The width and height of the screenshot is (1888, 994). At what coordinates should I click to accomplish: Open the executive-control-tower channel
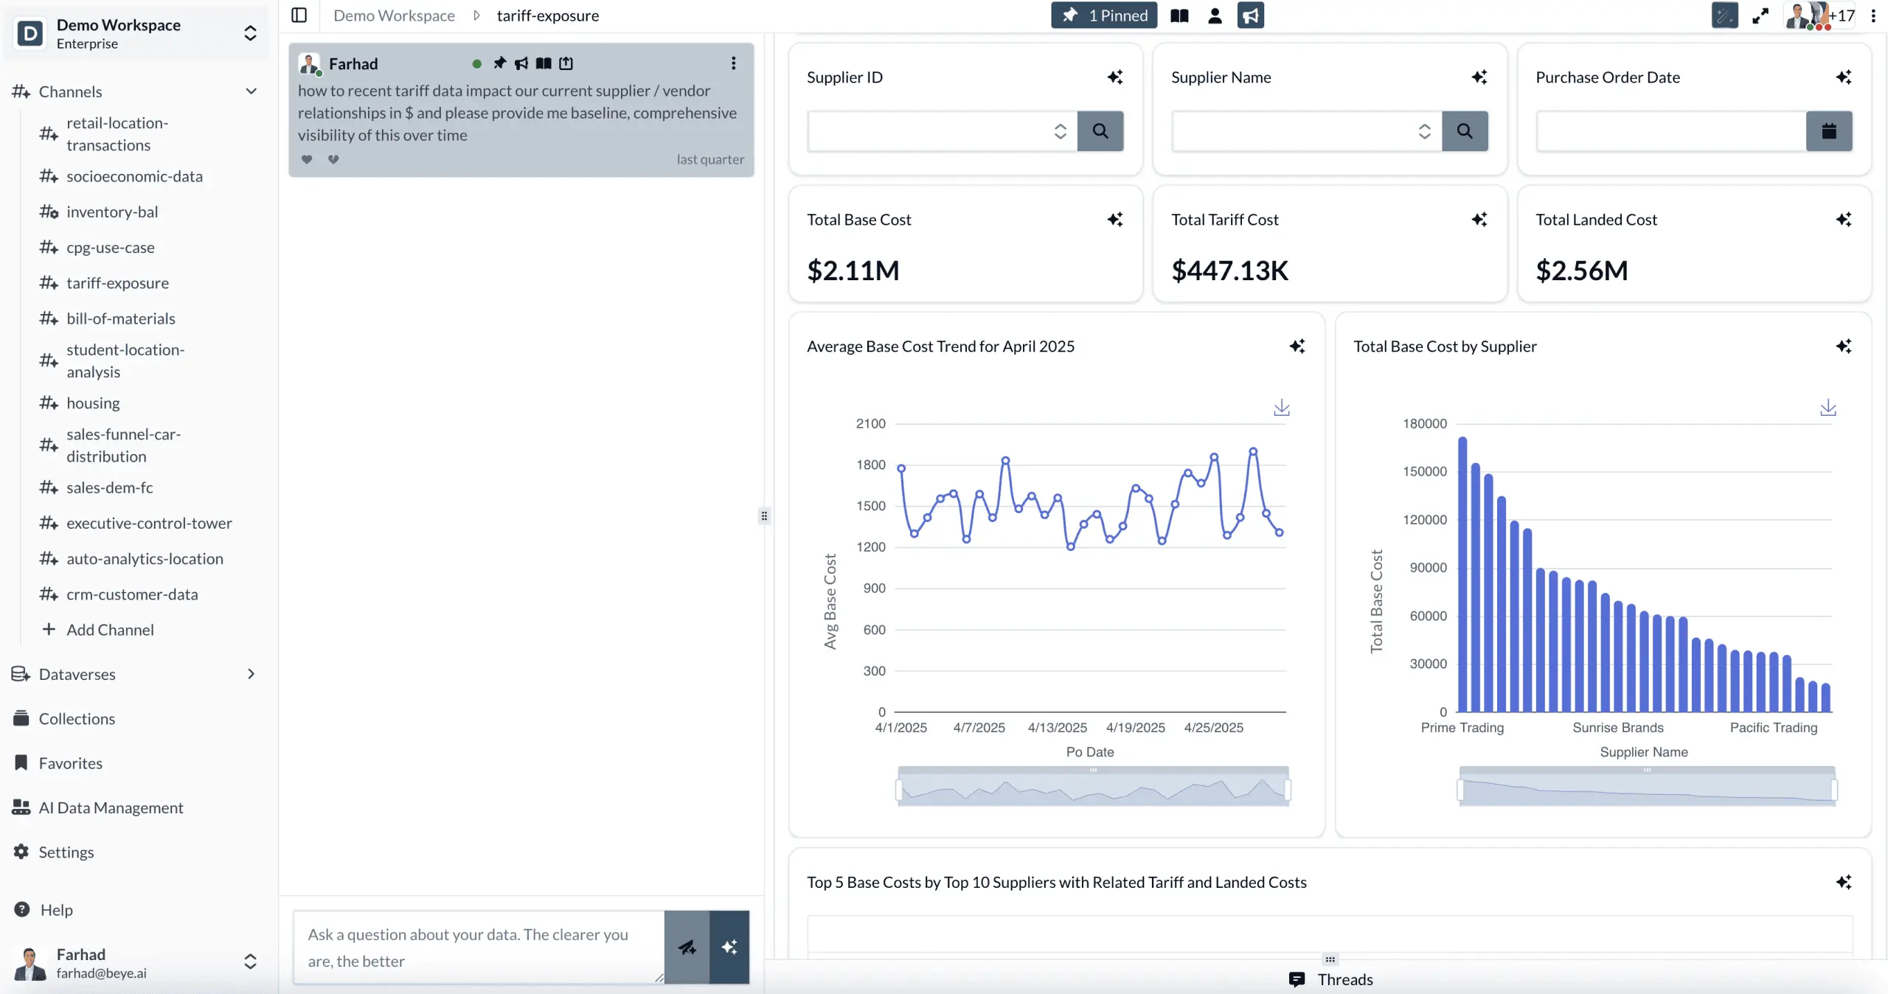pyautogui.click(x=149, y=523)
